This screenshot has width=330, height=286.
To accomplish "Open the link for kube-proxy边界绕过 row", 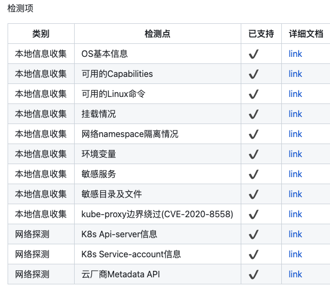I will pos(295,214).
